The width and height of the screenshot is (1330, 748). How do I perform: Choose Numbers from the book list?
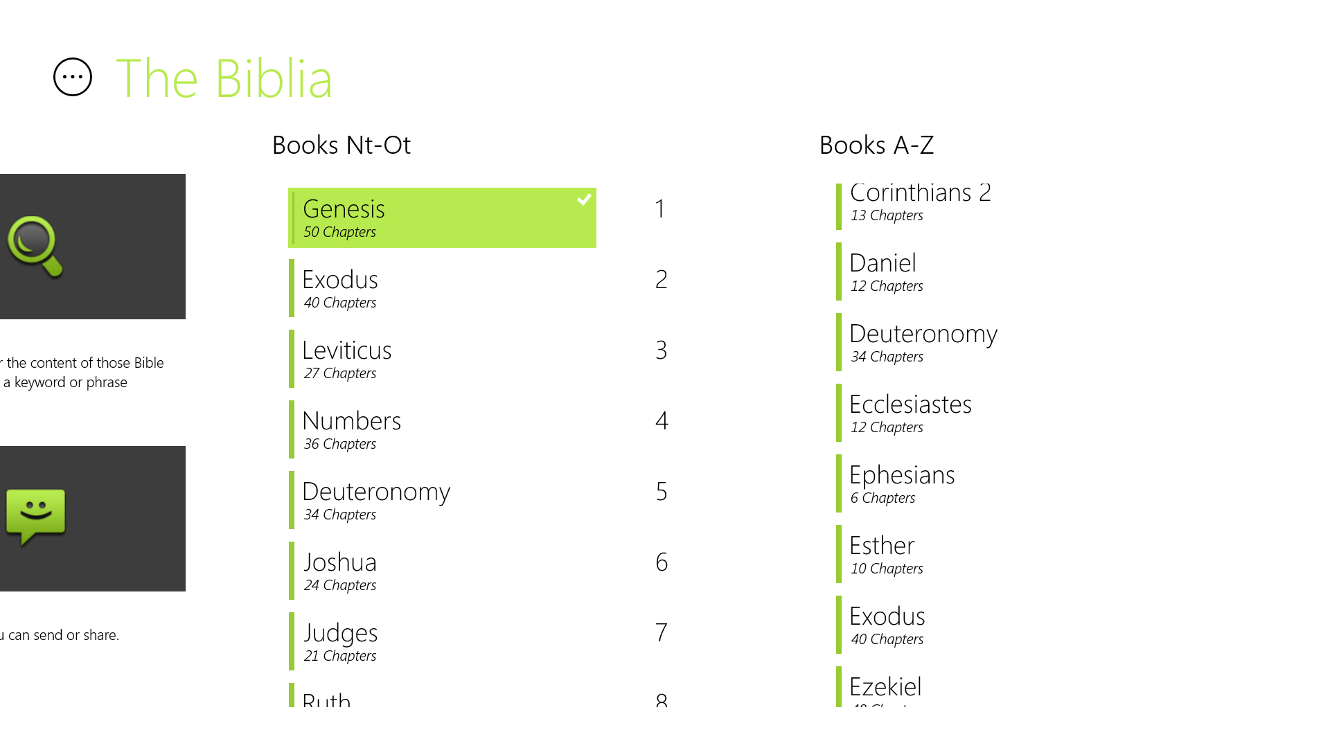click(x=442, y=430)
